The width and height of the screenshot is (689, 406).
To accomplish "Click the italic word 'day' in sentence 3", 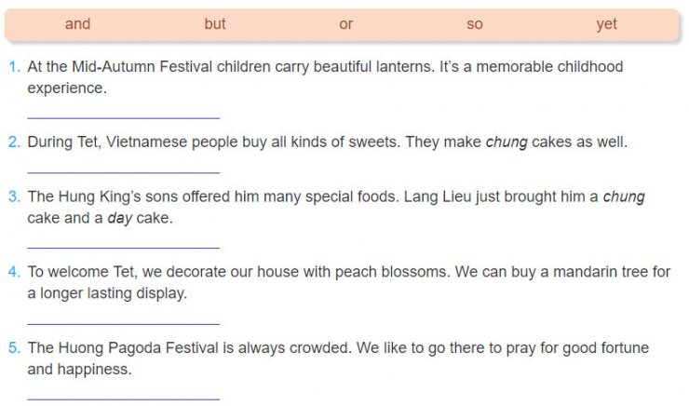I will point(119,219).
